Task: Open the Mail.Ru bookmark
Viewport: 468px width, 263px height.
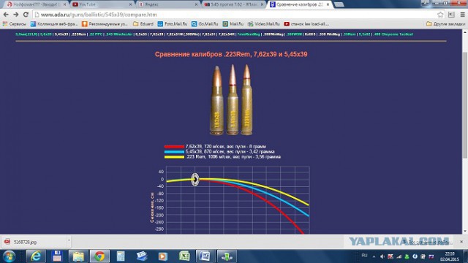Action: coord(233,24)
